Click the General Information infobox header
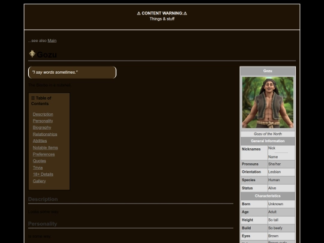The width and height of the screenshot is (324, 243). [x=268, y=141]
